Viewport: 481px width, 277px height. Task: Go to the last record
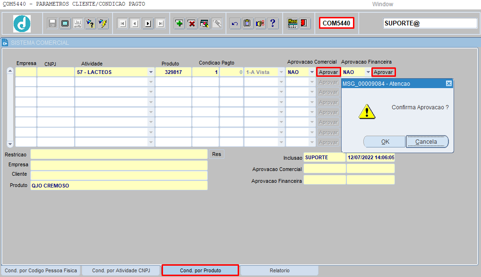161,24
